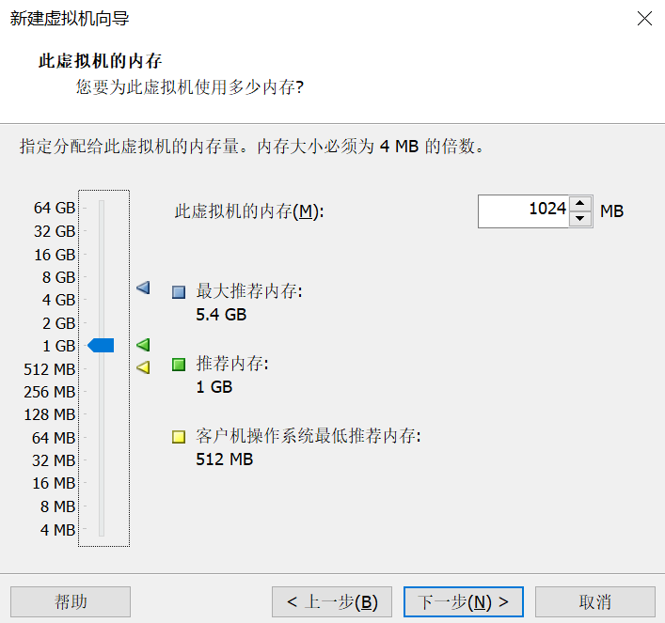The width and height of the screenshot is (665, 623).
Task: Click the yellow square legend for 客户机操作系统最低推荐内存
Action: tap(179, 437)
